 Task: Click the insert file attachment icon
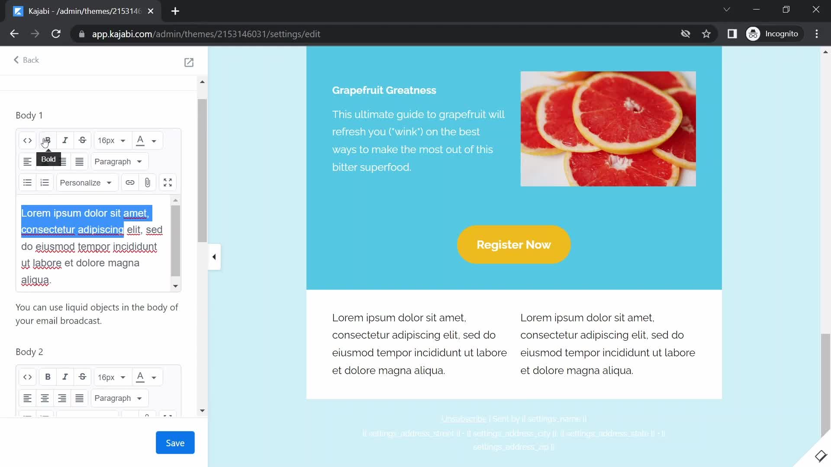[148, 182]
